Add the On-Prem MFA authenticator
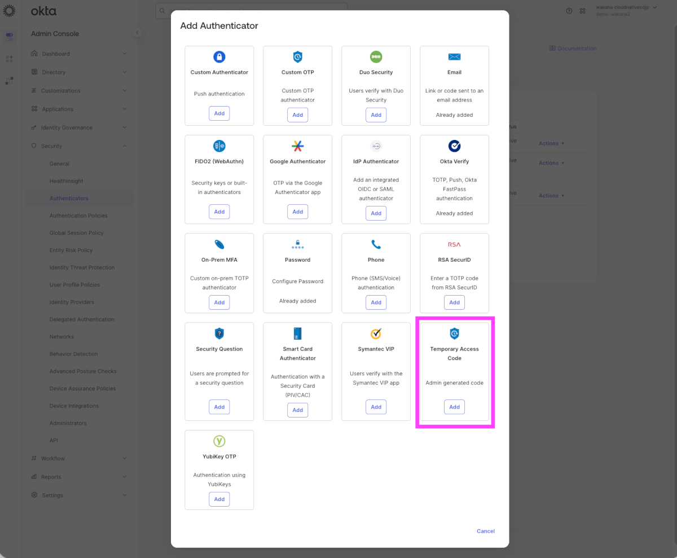This screenshot has height=558, width=677. (219, 302)
